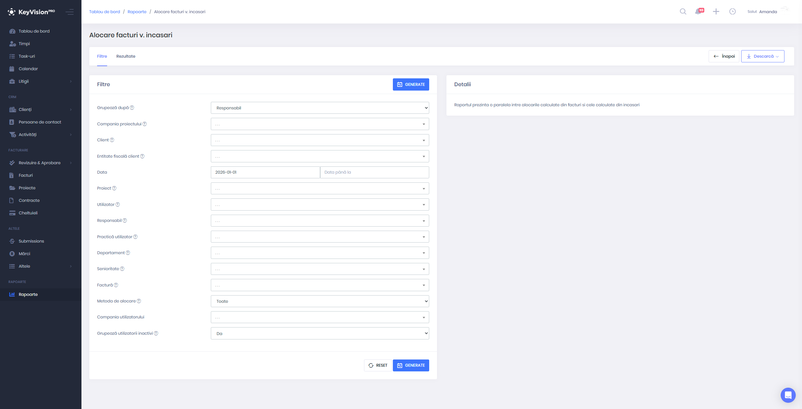Click help icon next to Metoda de alocare
This screenshot has height=409, width=802.
tap(139, 301)
